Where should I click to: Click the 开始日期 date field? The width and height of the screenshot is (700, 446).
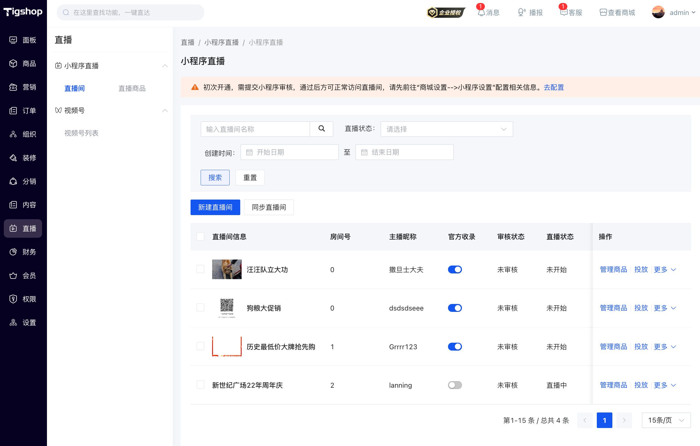tap(289, 152)
